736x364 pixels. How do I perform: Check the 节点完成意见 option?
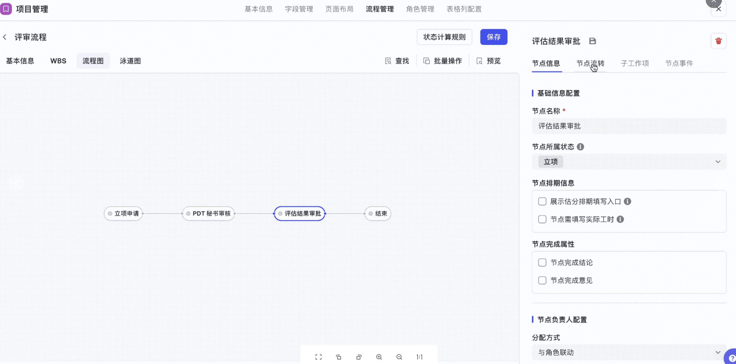pyautogui.click(x=542, y=280)
